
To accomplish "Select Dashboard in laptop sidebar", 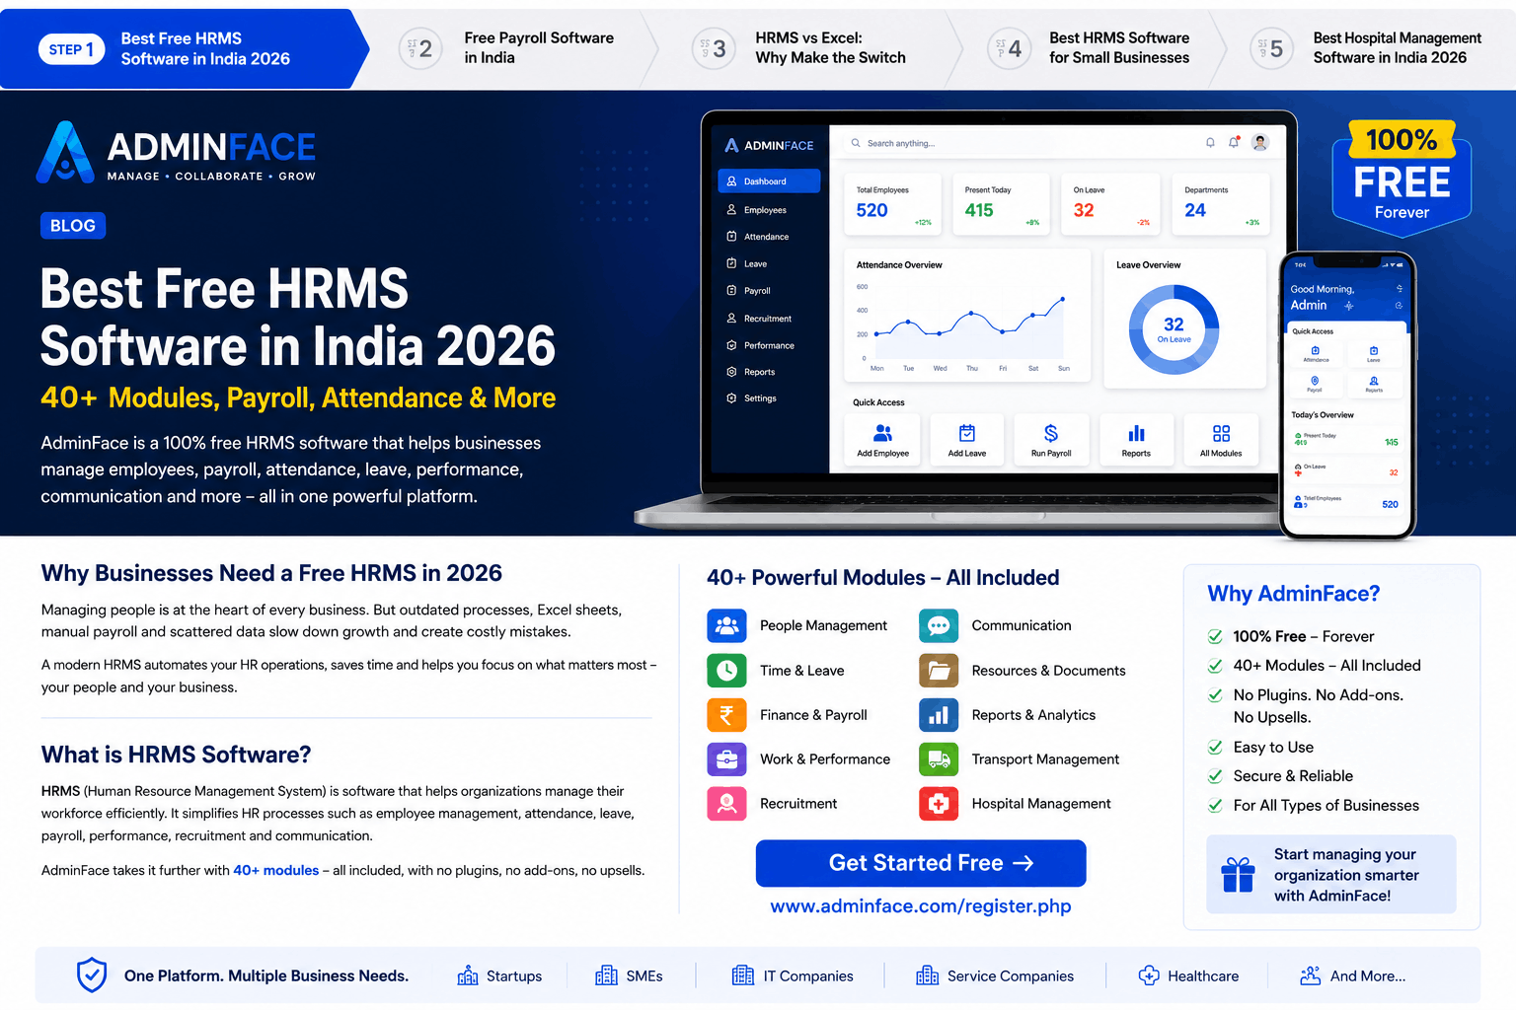I will 769,181.
